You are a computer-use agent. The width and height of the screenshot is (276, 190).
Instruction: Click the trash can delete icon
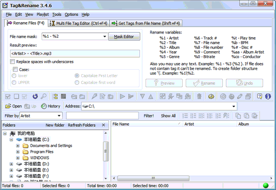(x=199, y=96)
